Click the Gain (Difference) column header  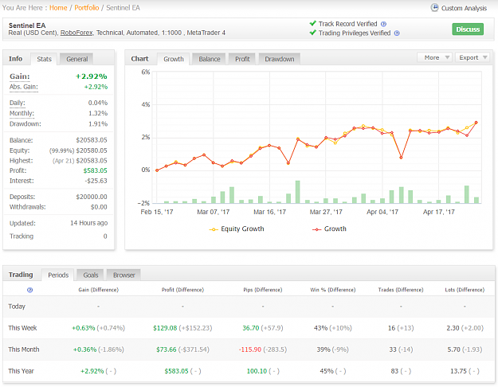tap(99, 290)
